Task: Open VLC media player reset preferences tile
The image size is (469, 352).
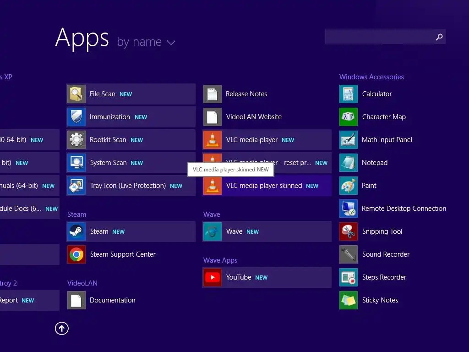Action: 267,163
